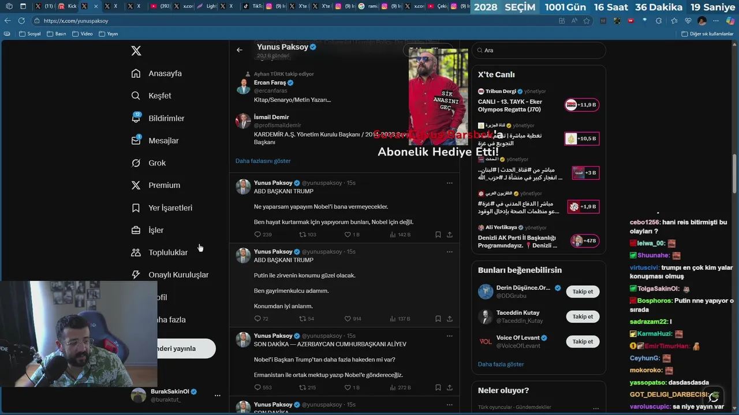Bookmark the Putin zirve tweet

(x=438, y=319)
